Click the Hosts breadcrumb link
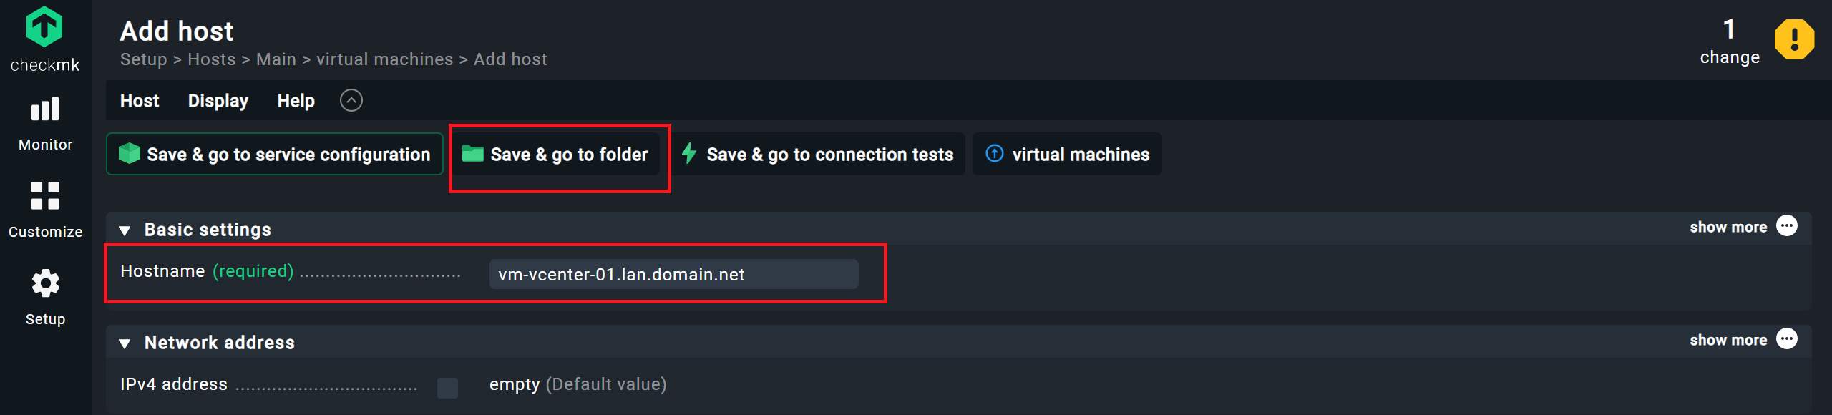 coord(211,59)
